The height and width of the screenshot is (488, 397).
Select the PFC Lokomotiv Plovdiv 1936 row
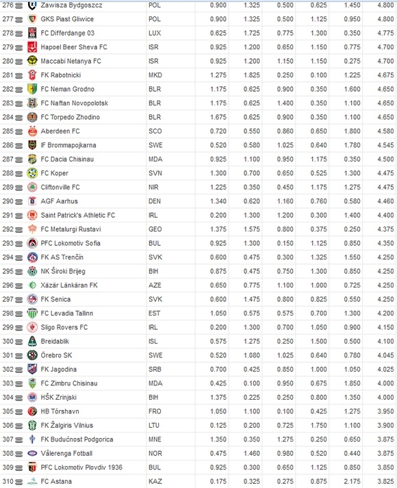click(x=198, y=467)
